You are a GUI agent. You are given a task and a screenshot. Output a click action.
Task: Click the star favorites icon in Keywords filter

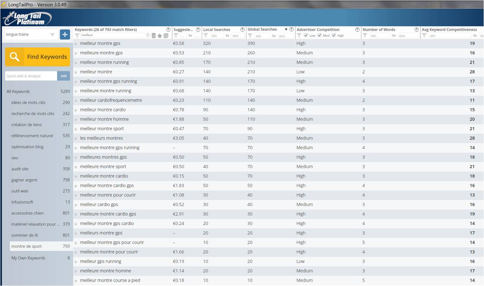[x=160, y=36]
